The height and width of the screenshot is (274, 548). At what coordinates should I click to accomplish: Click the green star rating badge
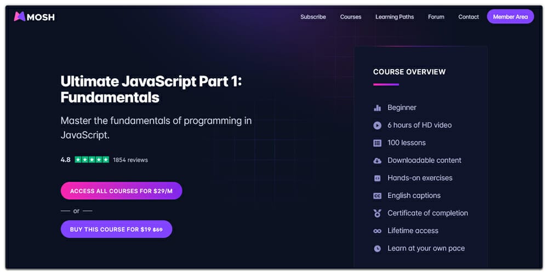(x=92, y=159)
